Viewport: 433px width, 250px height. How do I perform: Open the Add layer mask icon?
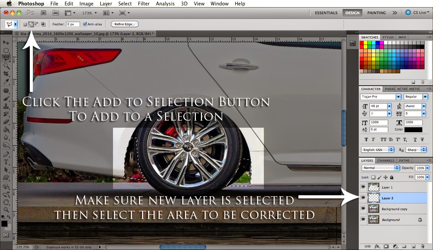pyautogui.click(x=386, y=247)
